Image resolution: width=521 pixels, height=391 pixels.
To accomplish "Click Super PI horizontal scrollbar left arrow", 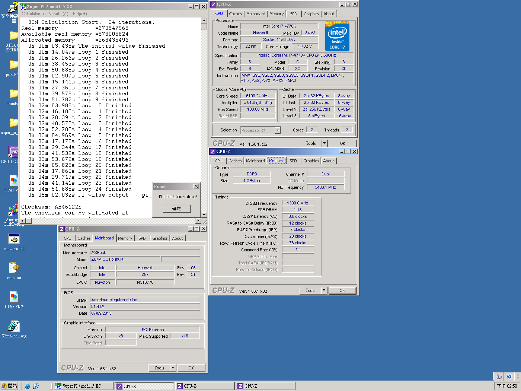I will pyautogui.click(x=23, y=221).
